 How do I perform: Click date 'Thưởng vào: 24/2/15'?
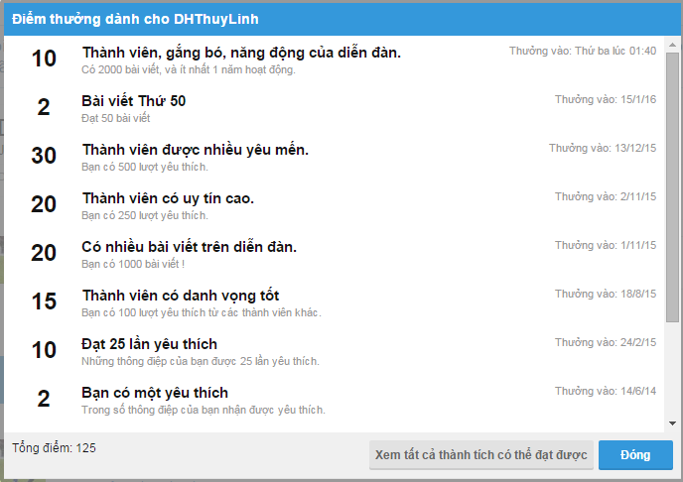pos(606,343)
